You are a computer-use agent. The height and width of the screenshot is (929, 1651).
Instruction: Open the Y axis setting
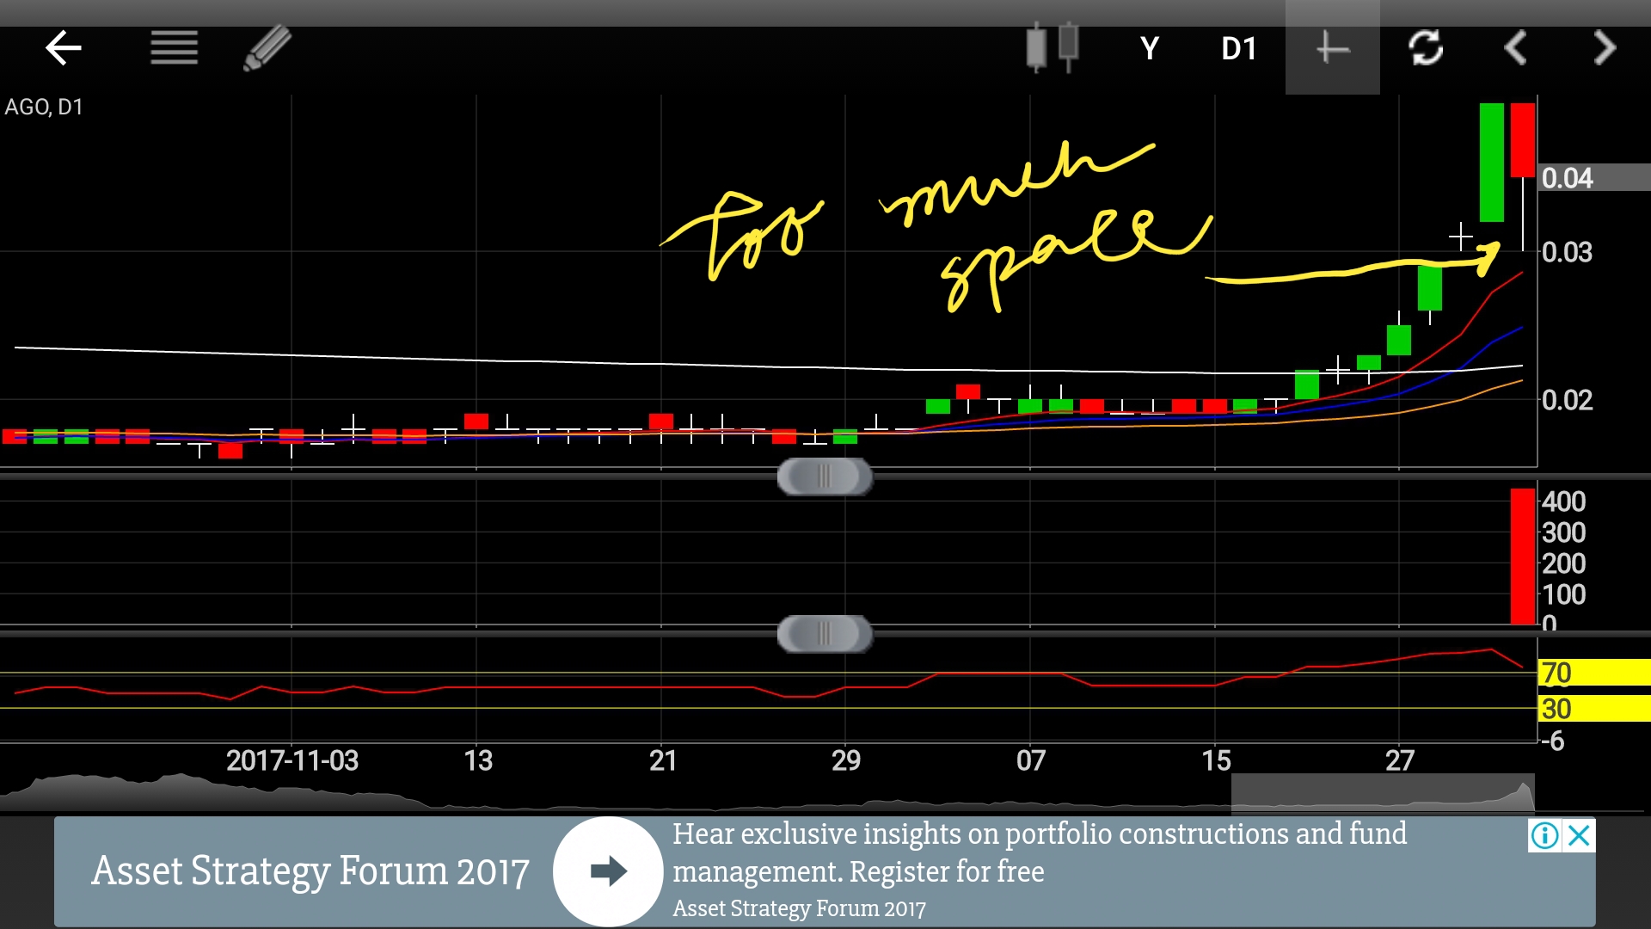pyautogui.click(x=1150, y=48)
